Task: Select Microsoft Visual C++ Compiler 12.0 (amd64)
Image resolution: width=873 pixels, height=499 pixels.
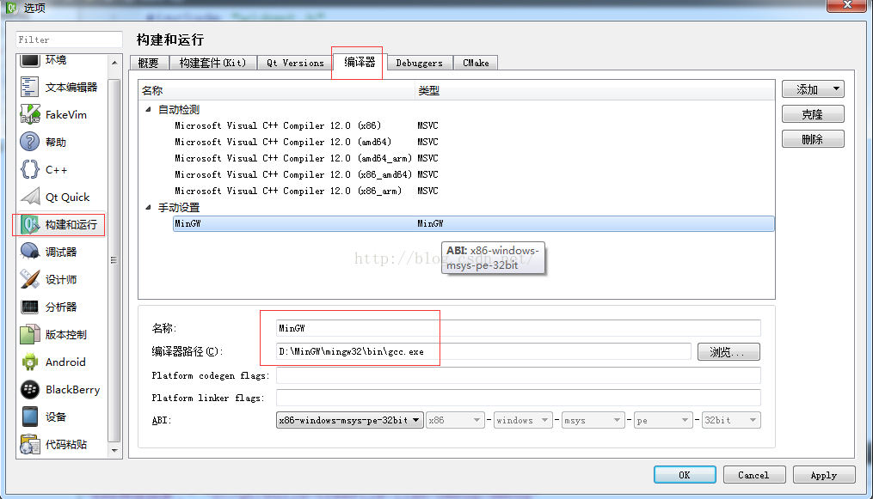Action: click(x=473, y=142)
